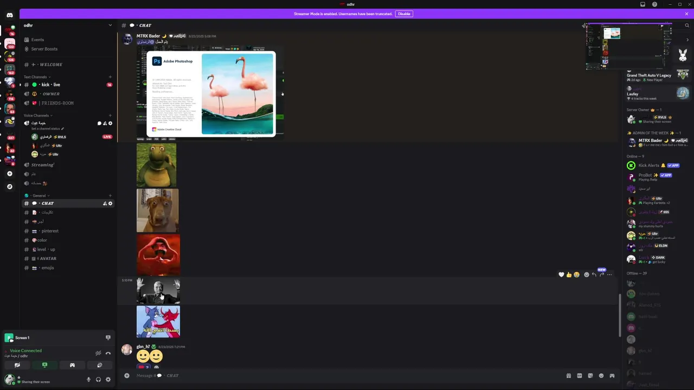Open the Adobe Photoshop screenshot attachment
Viewport: 694px width, 390px height.
click(210, 94)
